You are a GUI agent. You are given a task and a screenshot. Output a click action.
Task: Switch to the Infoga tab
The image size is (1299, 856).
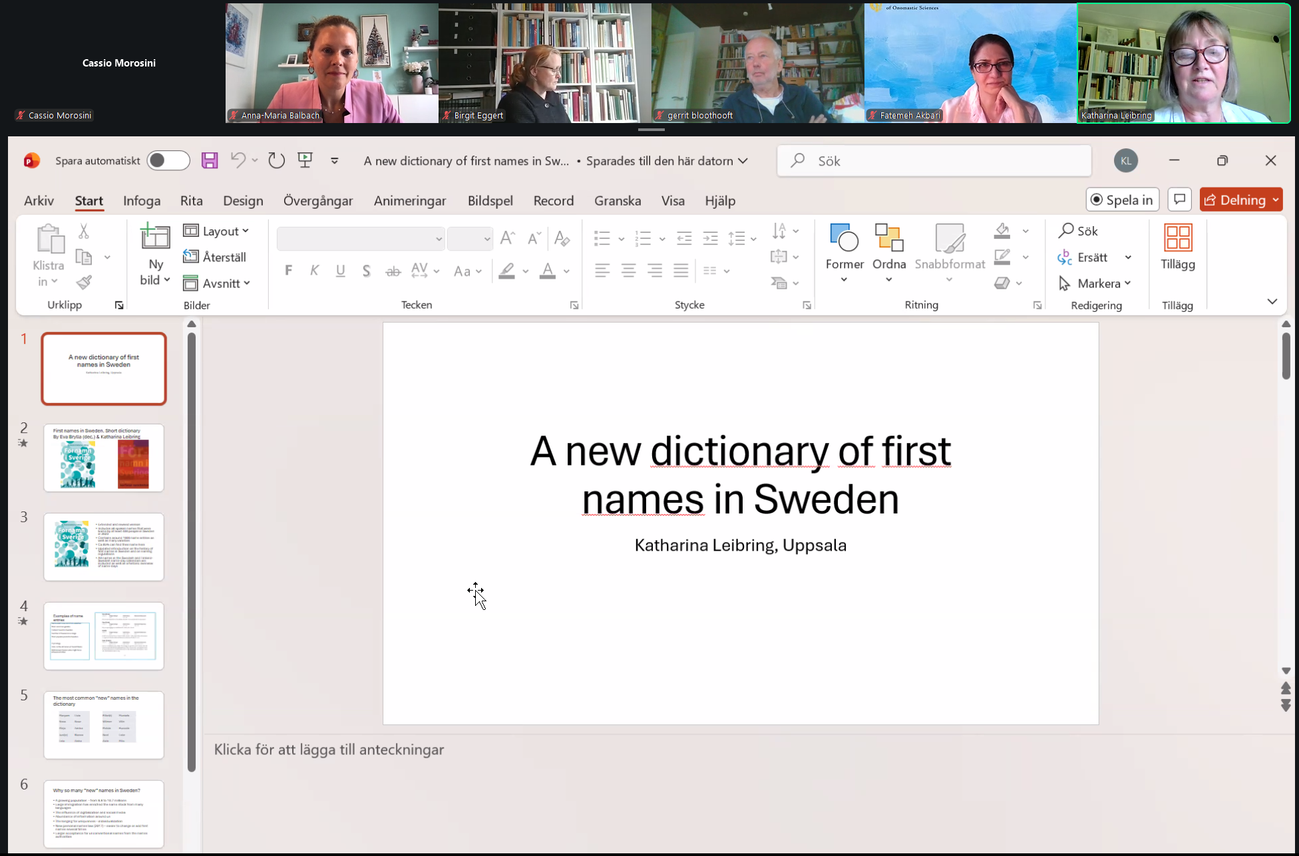point(142,200)
